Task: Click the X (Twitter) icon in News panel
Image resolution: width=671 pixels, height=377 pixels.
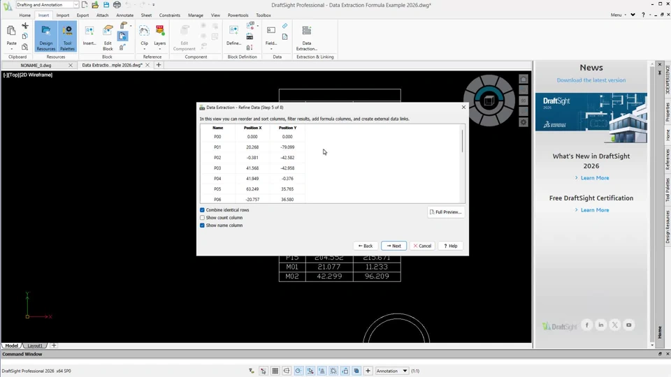Action: pyautogui.click(x=615, y=325)
